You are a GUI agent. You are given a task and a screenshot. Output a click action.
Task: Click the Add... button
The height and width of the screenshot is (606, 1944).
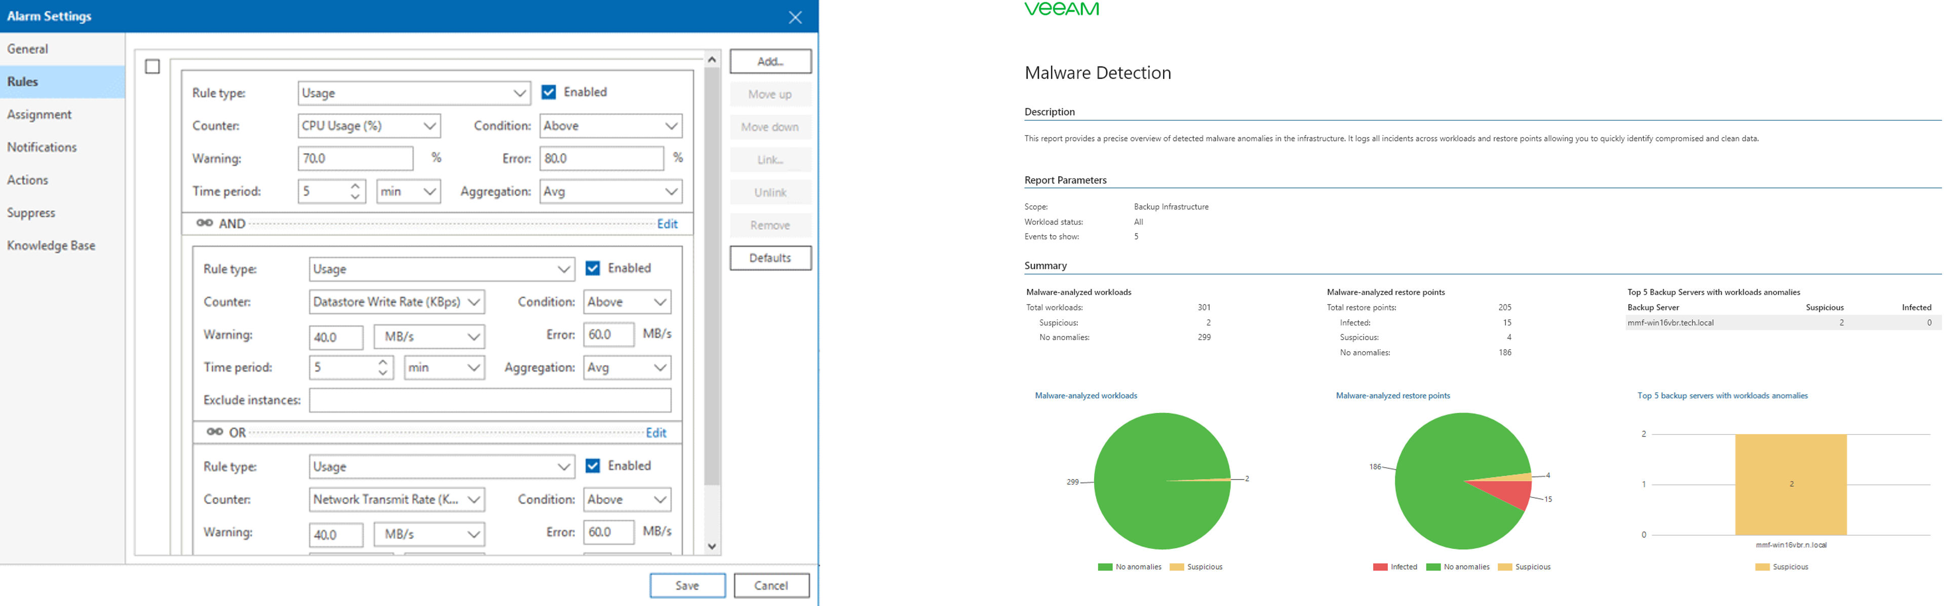[x=770, y=61]
